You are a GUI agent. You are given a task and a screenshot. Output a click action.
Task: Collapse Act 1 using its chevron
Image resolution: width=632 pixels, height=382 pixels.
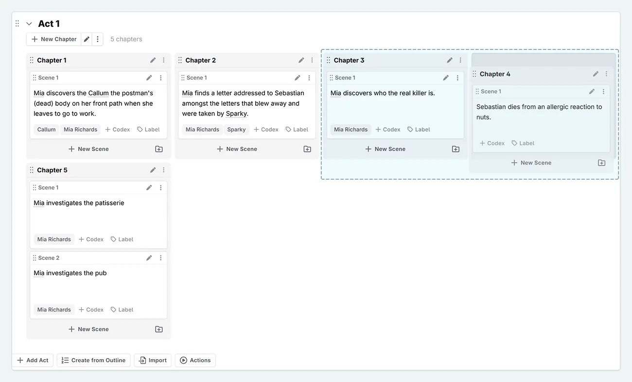(x=29, y=23)
